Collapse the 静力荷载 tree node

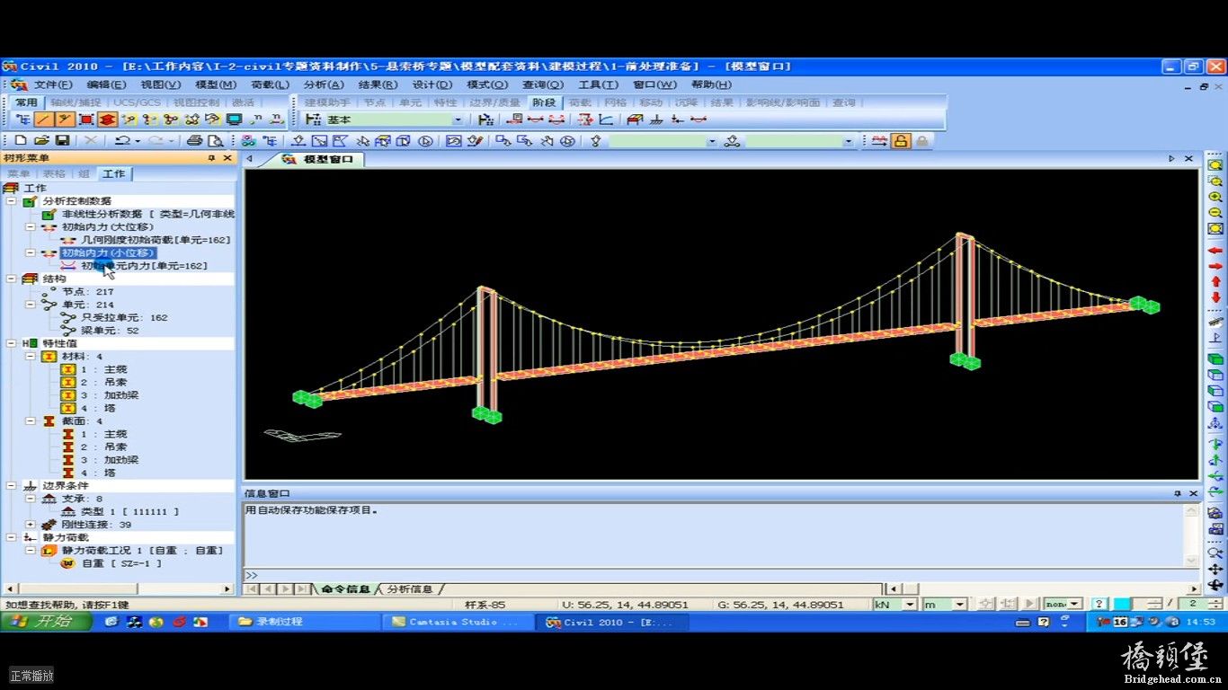click(12, 536)
